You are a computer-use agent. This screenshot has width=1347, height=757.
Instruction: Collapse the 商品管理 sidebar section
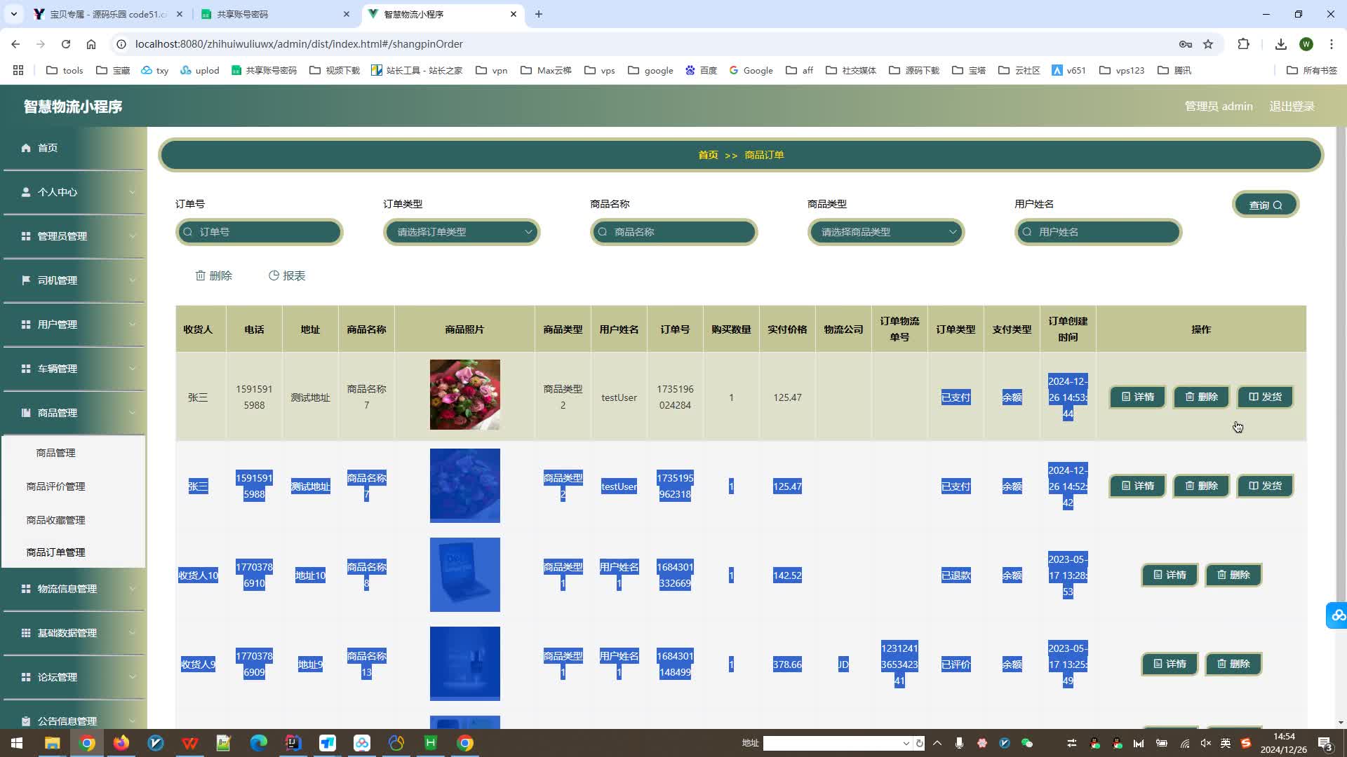74,413
